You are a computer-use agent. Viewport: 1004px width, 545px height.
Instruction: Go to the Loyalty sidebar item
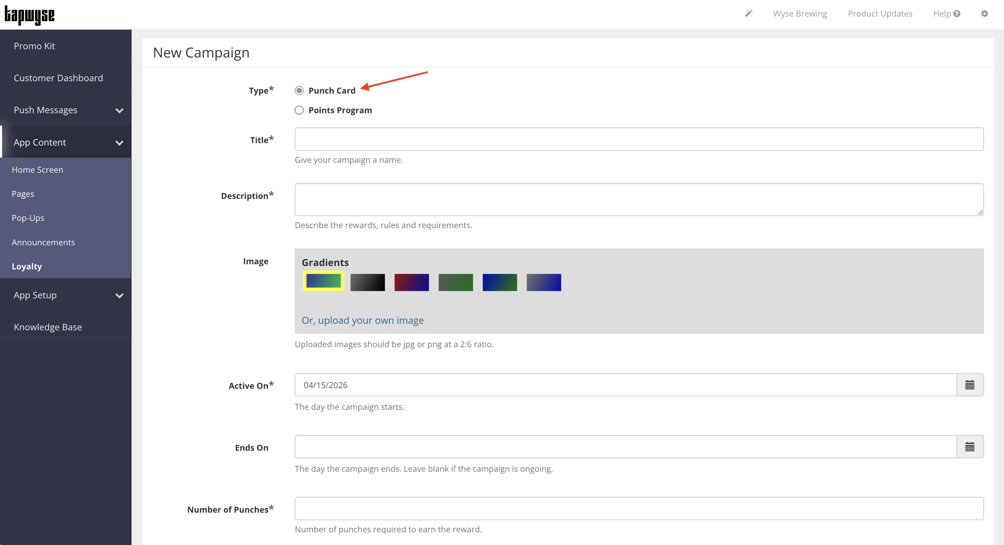pyautogui.click(x=27, y=266)
